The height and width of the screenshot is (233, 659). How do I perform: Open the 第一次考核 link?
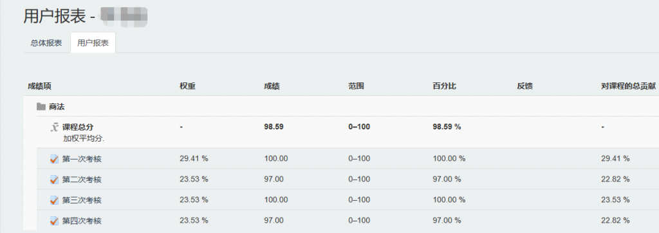click(82, 159)
